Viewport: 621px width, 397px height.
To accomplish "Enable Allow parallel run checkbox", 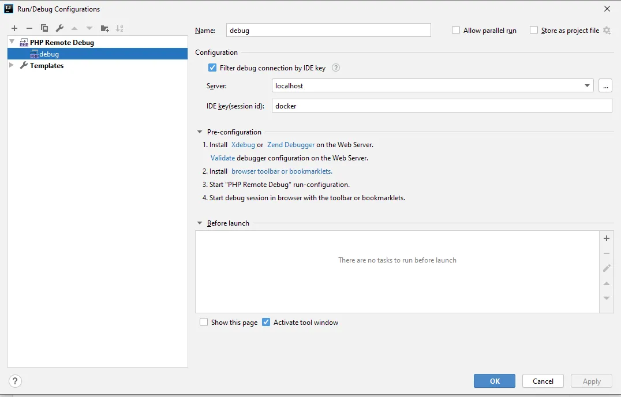I will pos(456,30).
